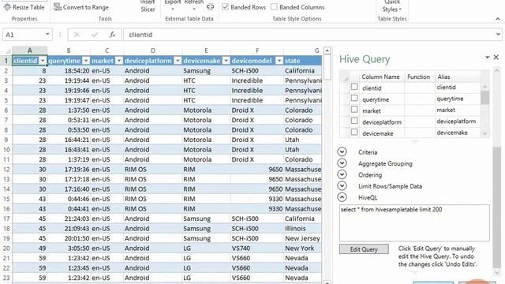Check the devicemake column checkbox
The height and width of the screenshot is (284, 505).
pos(354,132)
